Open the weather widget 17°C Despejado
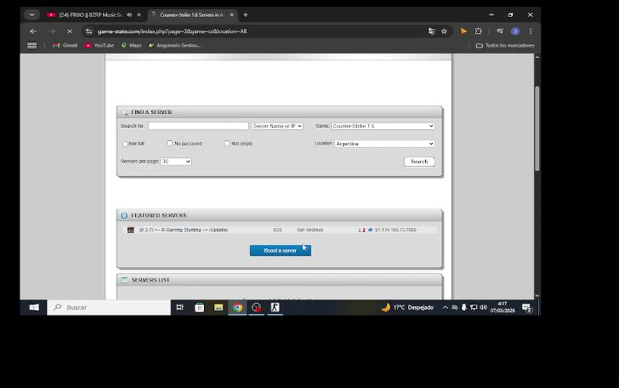This screenshot has height=388, width=619. pos(407,308)
